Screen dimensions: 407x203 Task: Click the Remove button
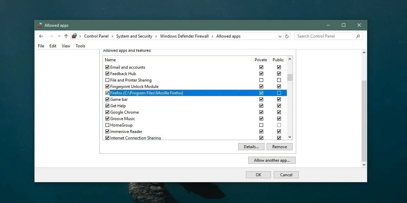pyautogui.click(x=279, y=147)
